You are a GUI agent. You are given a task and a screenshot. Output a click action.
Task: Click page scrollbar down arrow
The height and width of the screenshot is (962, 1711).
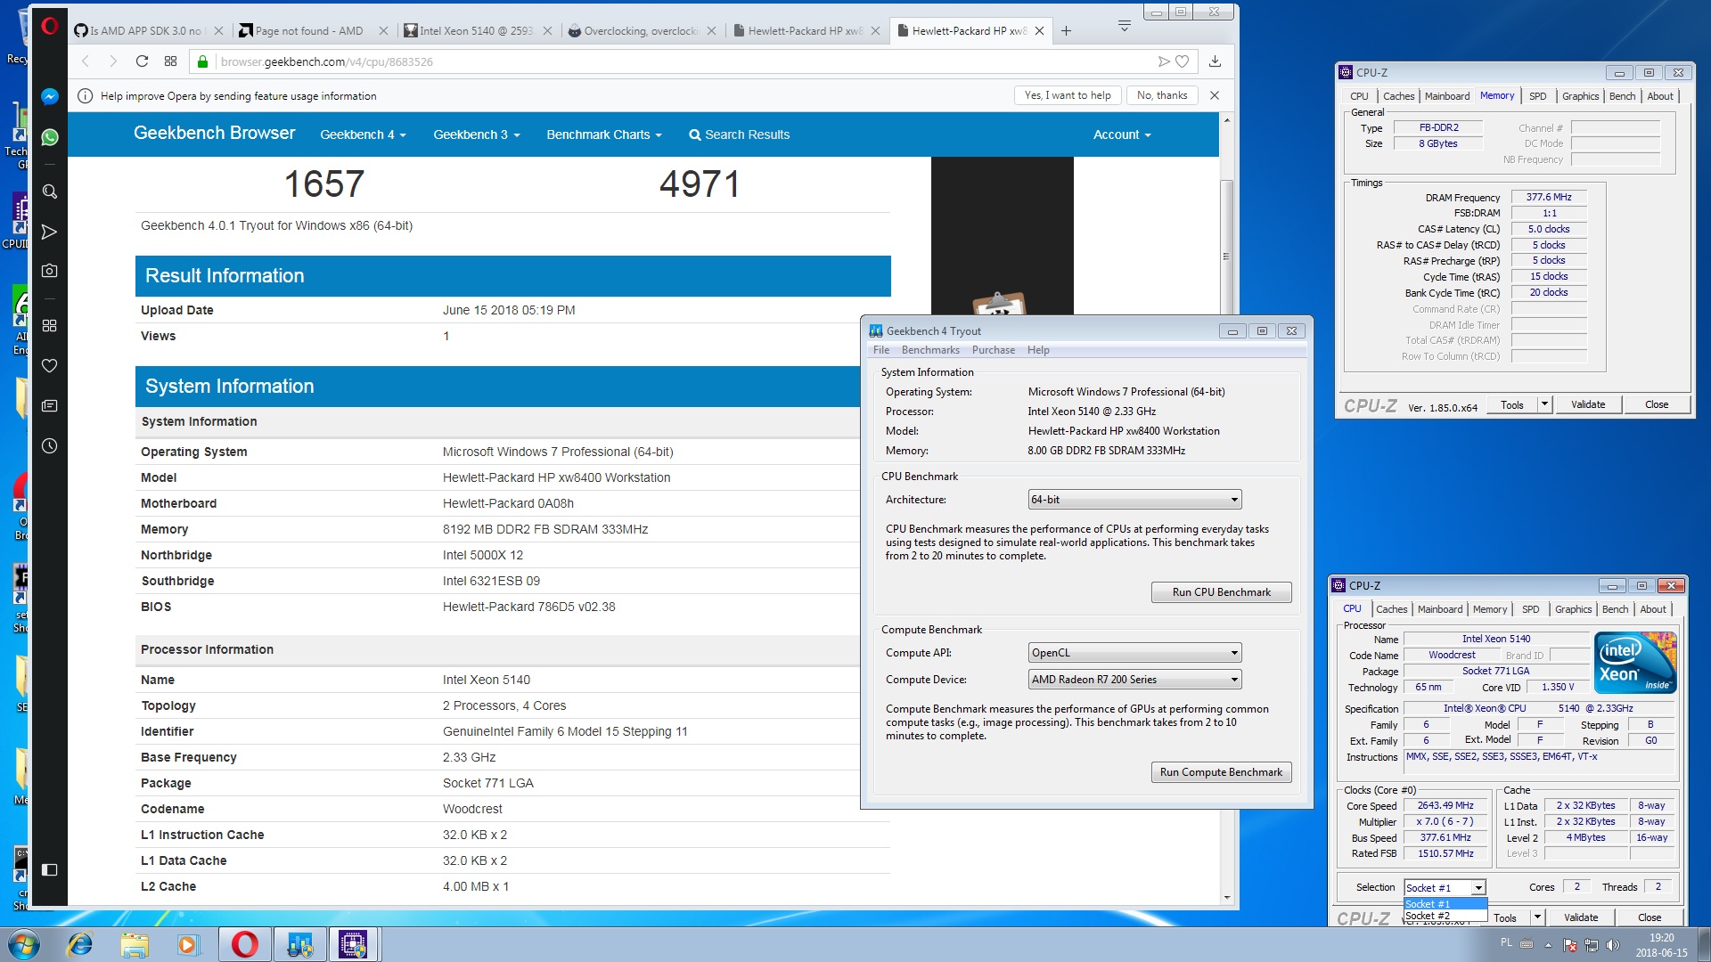click(1227, 898)
